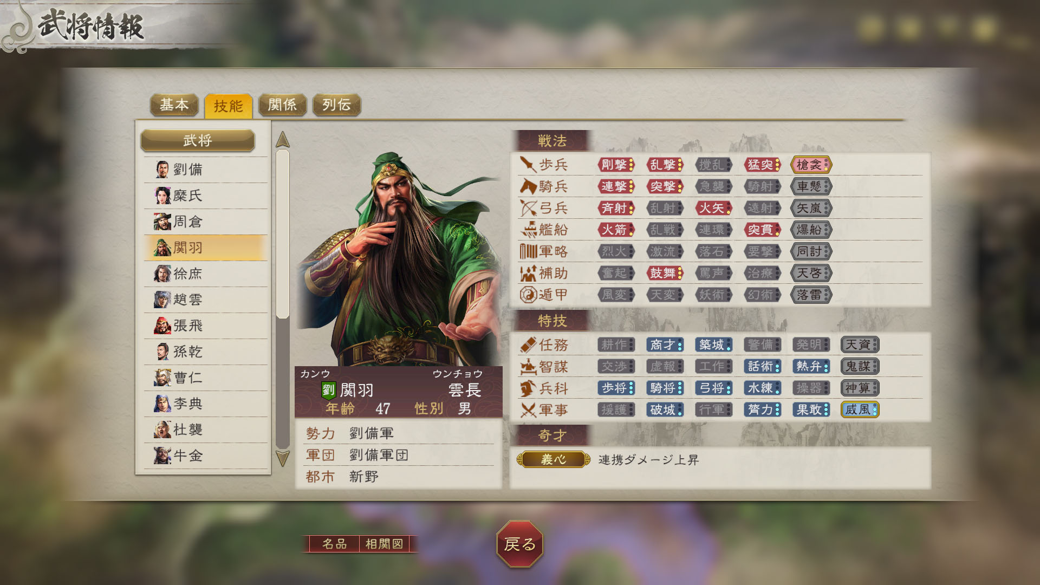The width and height of the screenshot is (1040, 585).
Task: Click the 歩兵 infantry spear icon
Action: click(x=528, y=164)
